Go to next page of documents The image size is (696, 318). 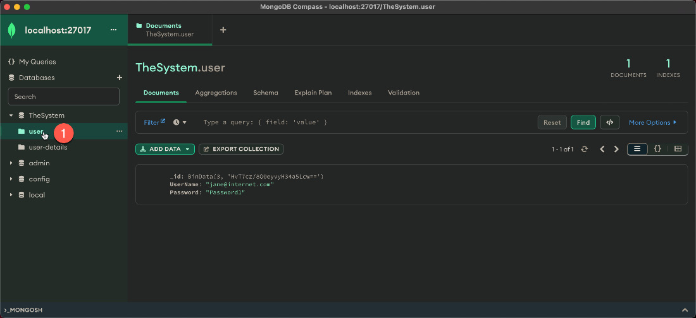pos(616,150)
